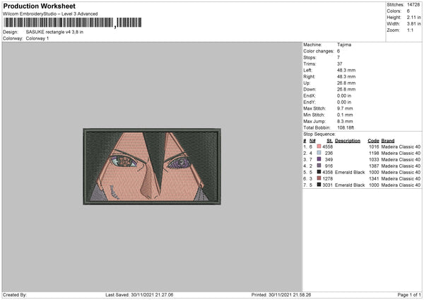424x300 pixels.
Task: Click the Max Stitch value '9.7 mm'
Action: click(x=345, y=108)
